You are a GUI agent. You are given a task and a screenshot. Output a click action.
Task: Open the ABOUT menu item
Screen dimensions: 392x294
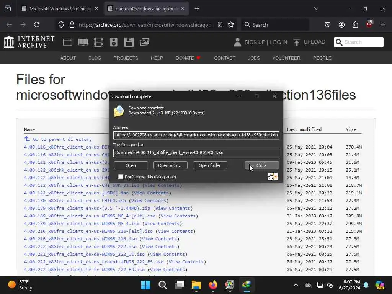(68, 58)
